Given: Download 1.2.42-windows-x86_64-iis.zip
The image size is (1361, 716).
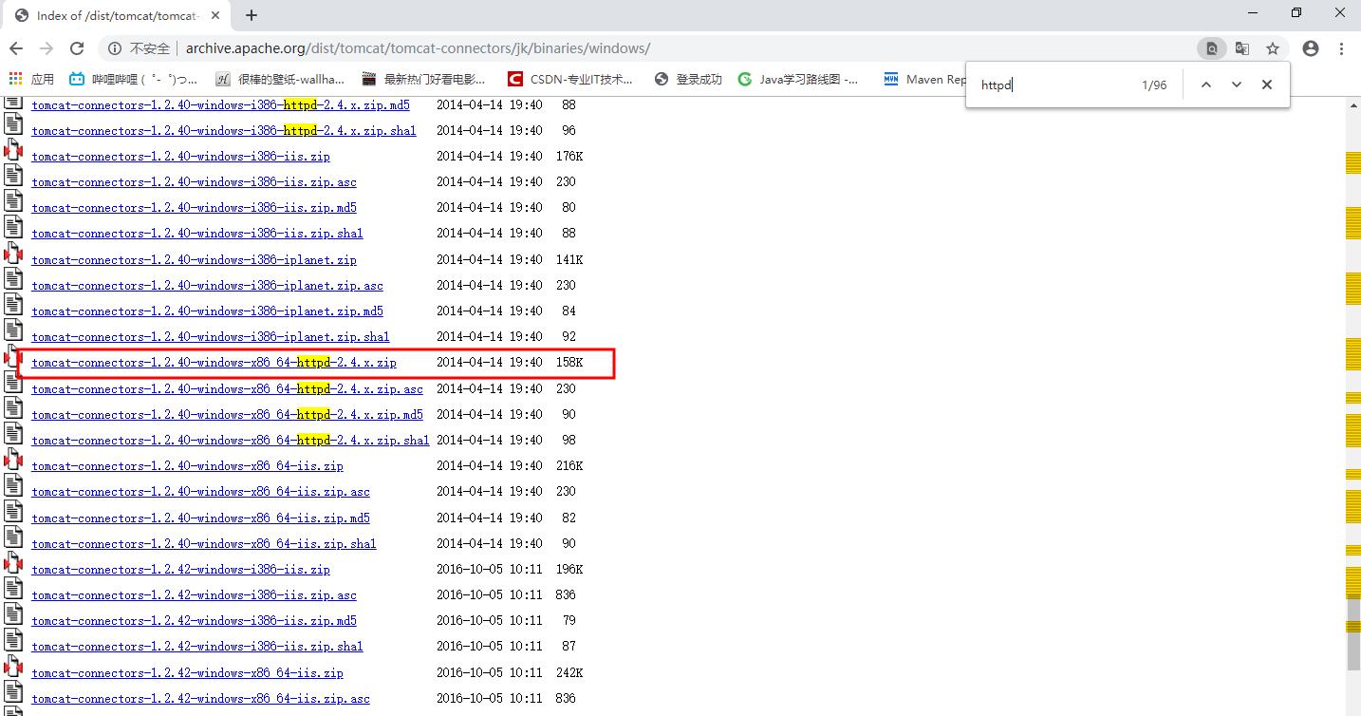Looking at the screenshot, I should [x=187, y=672].
